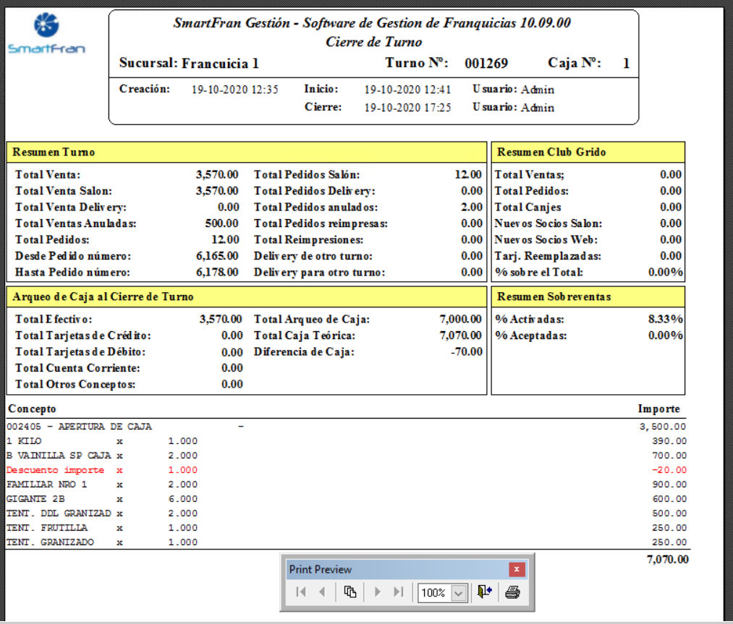Select the Total Arqueo de Caja value 7,000.00
Viewport: 733px width, 624px height.
pyautogui.click(x=460, y=319)
